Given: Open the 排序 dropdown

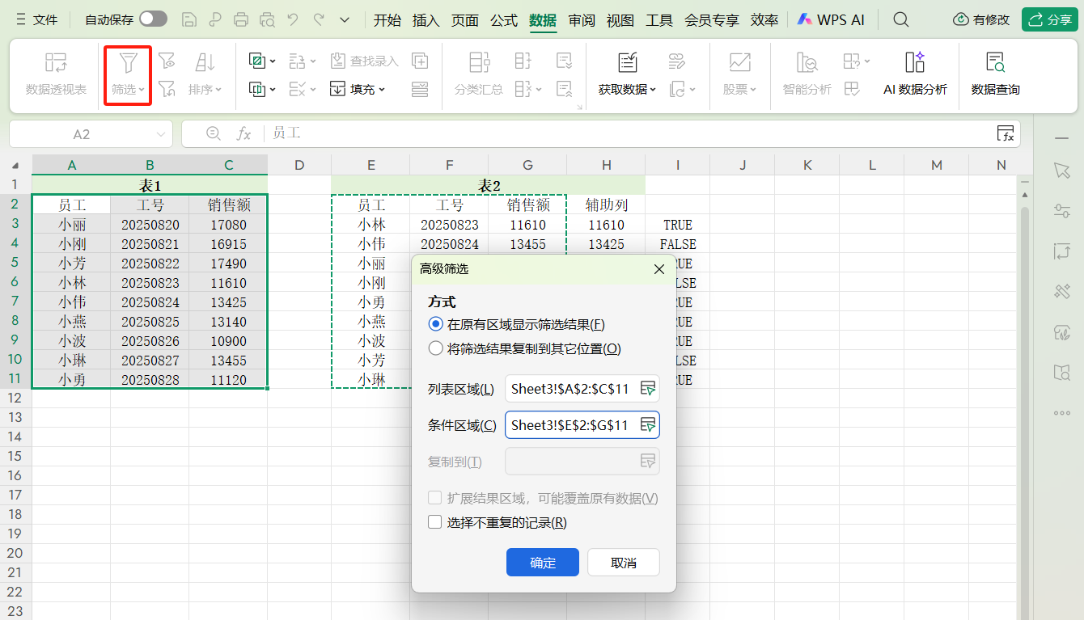Looking at the screenshot, I should (205, 90).
